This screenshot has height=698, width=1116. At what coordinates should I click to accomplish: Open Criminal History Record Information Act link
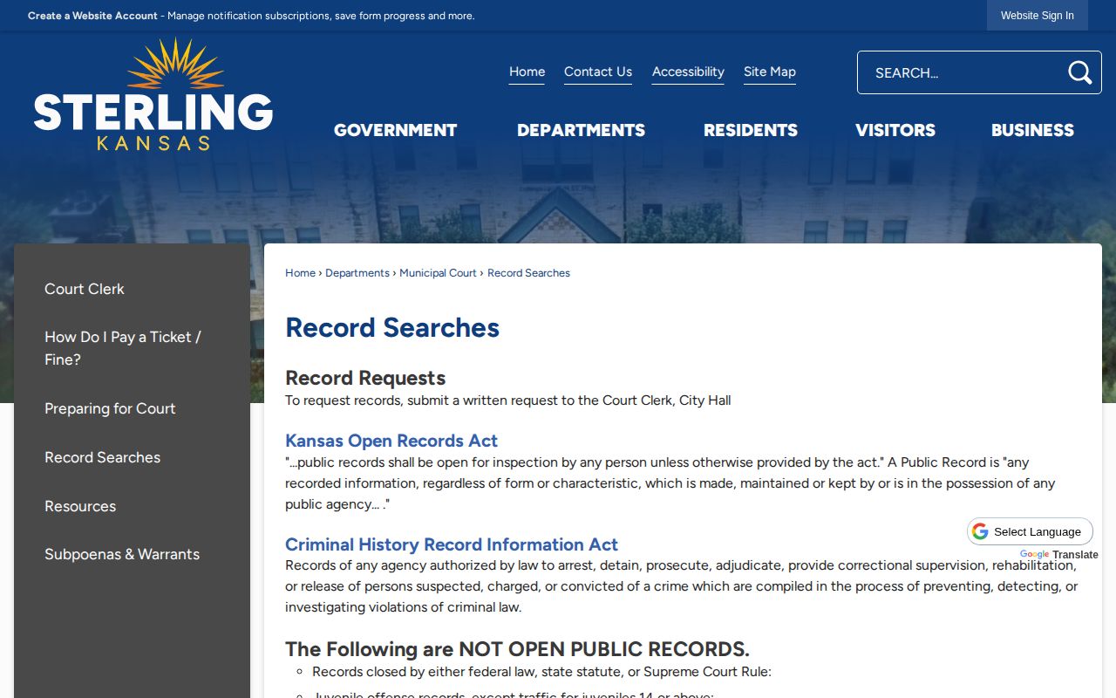(452, 544)
